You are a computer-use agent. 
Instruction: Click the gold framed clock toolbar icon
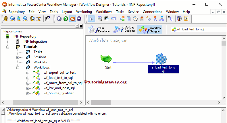coord(186,19)
